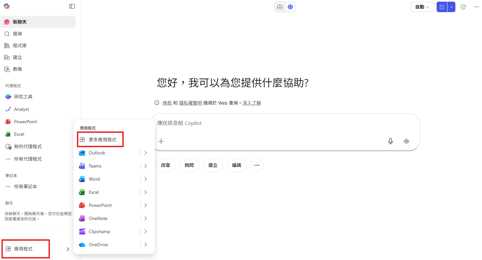Switch to Web mode with the globe toggle
Image resolution: width=482 pixels, height=260 pixels.
pyautogui.click(x=290, y=7)
